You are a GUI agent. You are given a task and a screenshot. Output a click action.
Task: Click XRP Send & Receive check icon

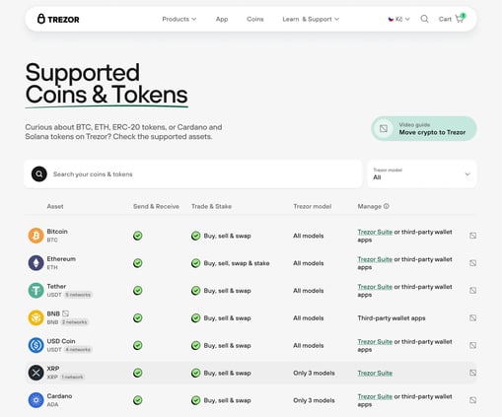(138, 373)
